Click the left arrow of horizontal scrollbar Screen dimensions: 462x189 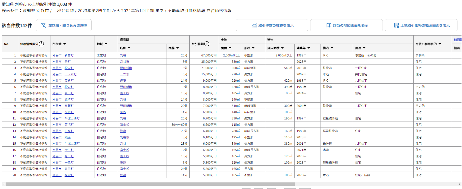pyautogui.click(x=4, y=184)
